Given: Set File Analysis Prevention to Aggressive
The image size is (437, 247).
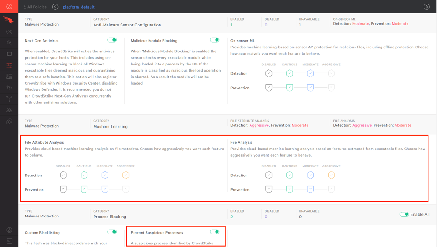Looking at the screenshot, I should point(331,189).
